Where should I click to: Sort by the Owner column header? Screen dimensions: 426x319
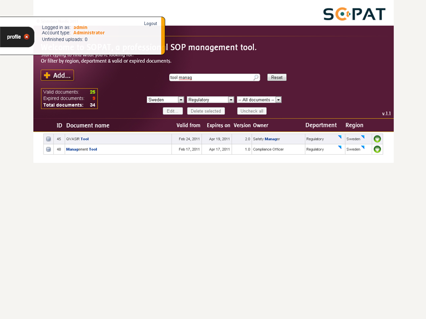(x=260, y=125)
